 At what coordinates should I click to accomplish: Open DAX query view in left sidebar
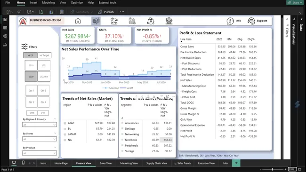click(x=5, y=45)
